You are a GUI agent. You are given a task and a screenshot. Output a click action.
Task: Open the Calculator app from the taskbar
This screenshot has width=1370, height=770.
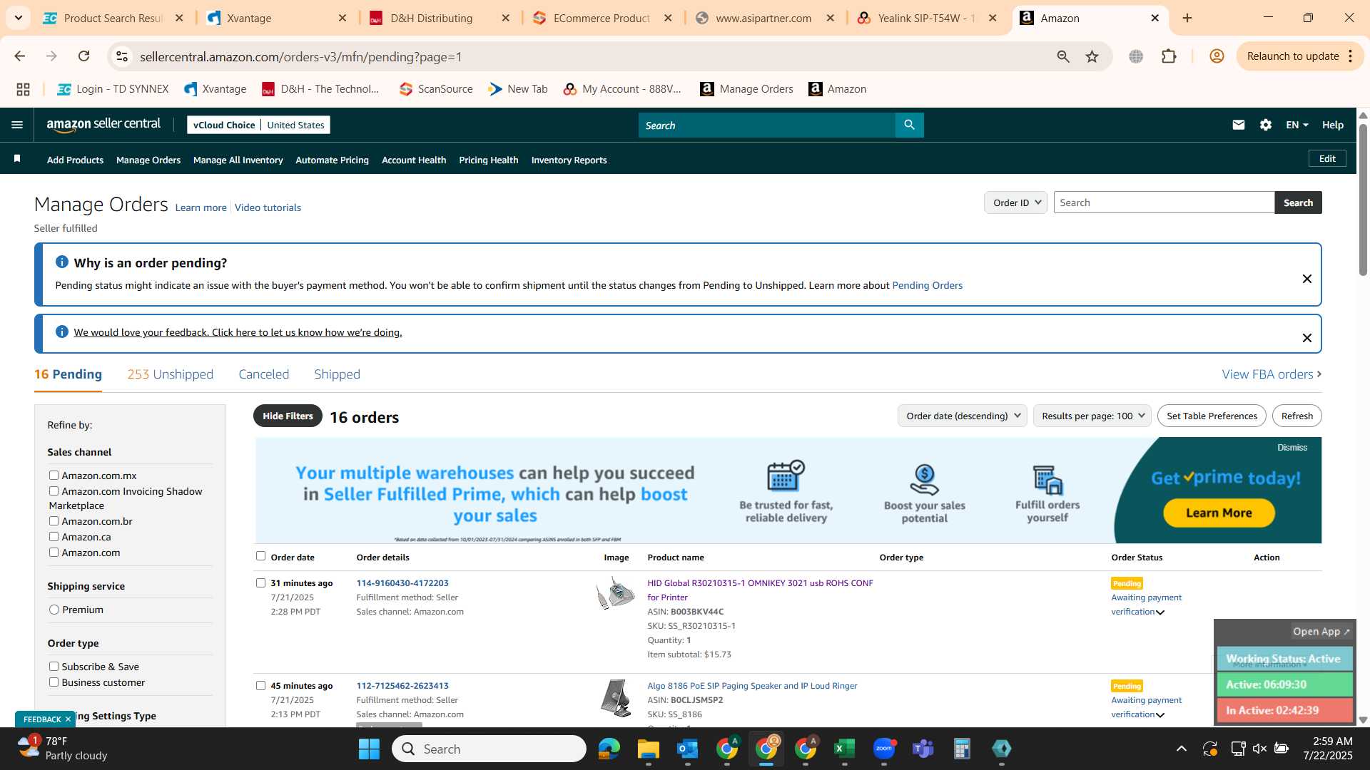(962, 749)
